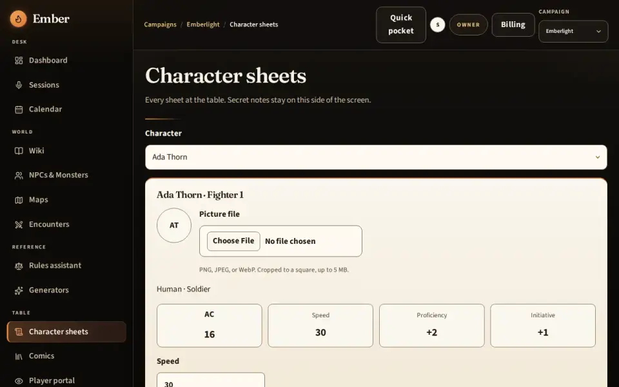Image resolution: width=619 pixels, height=387 pixels.
Task: Click the Picture file input box
Action: (x=280, y=241)
